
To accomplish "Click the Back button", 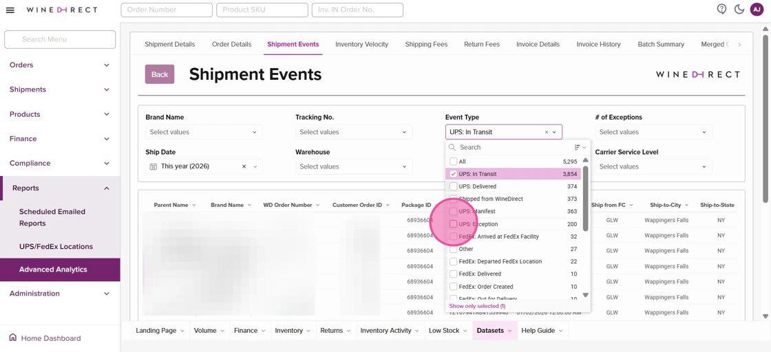I will pyautogui.click(x=159, y=74).
